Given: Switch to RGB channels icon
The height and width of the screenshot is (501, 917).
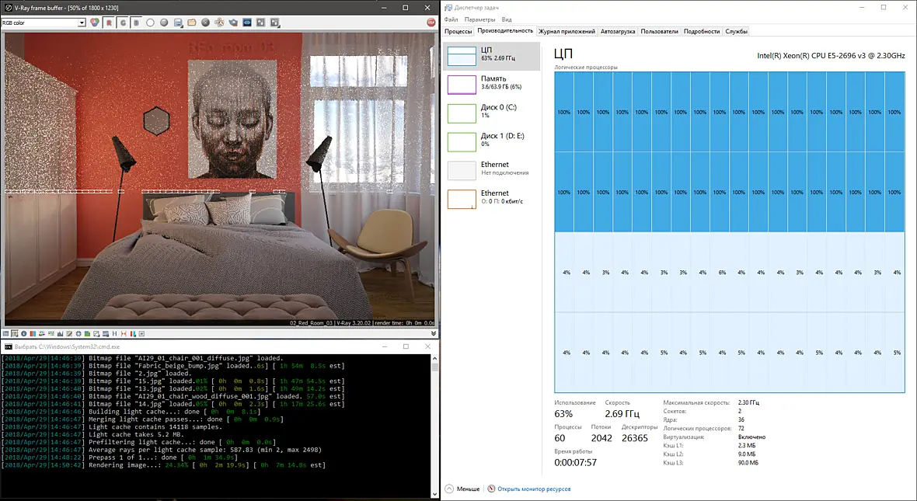Looking at the screenshot, I should 95,23.
